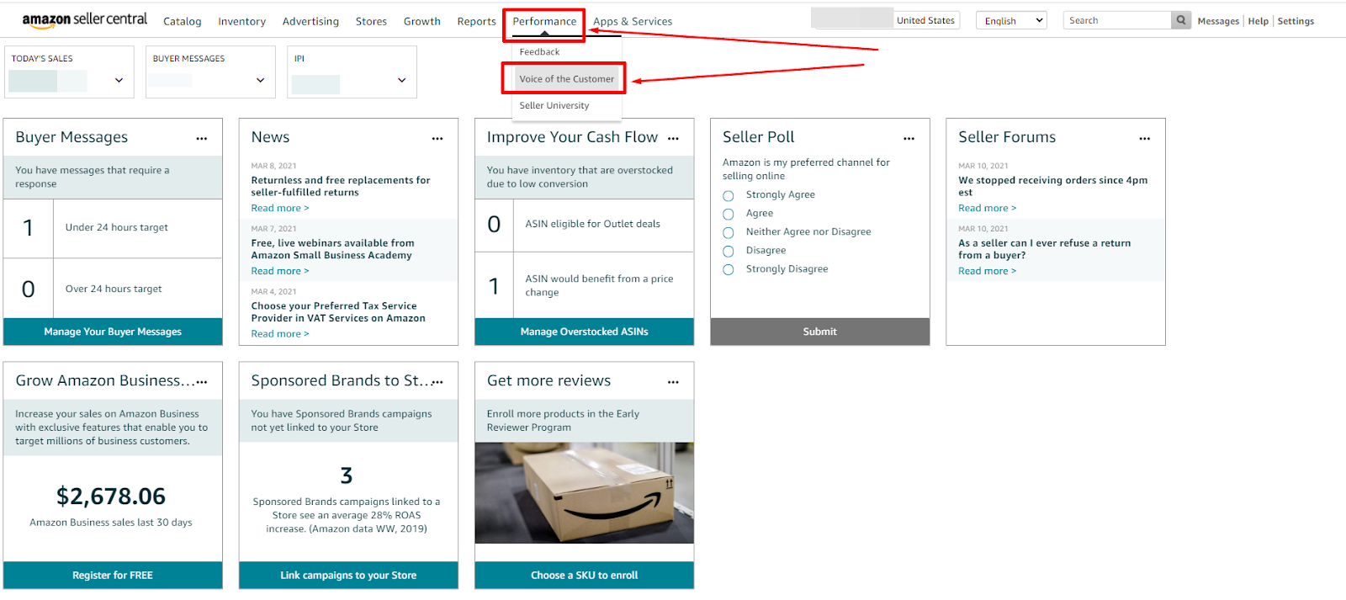Open News card three-dot menu

tap(437, 138)
